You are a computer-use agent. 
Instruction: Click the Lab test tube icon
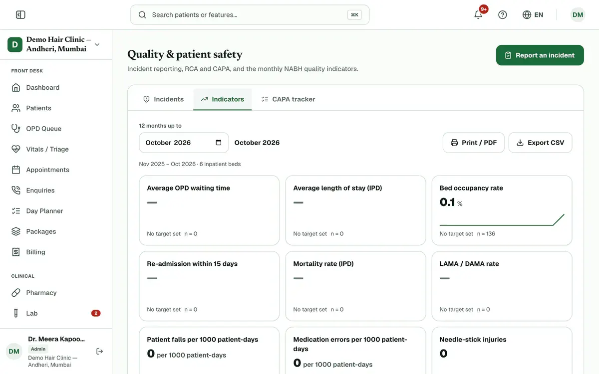click(16, 314)
